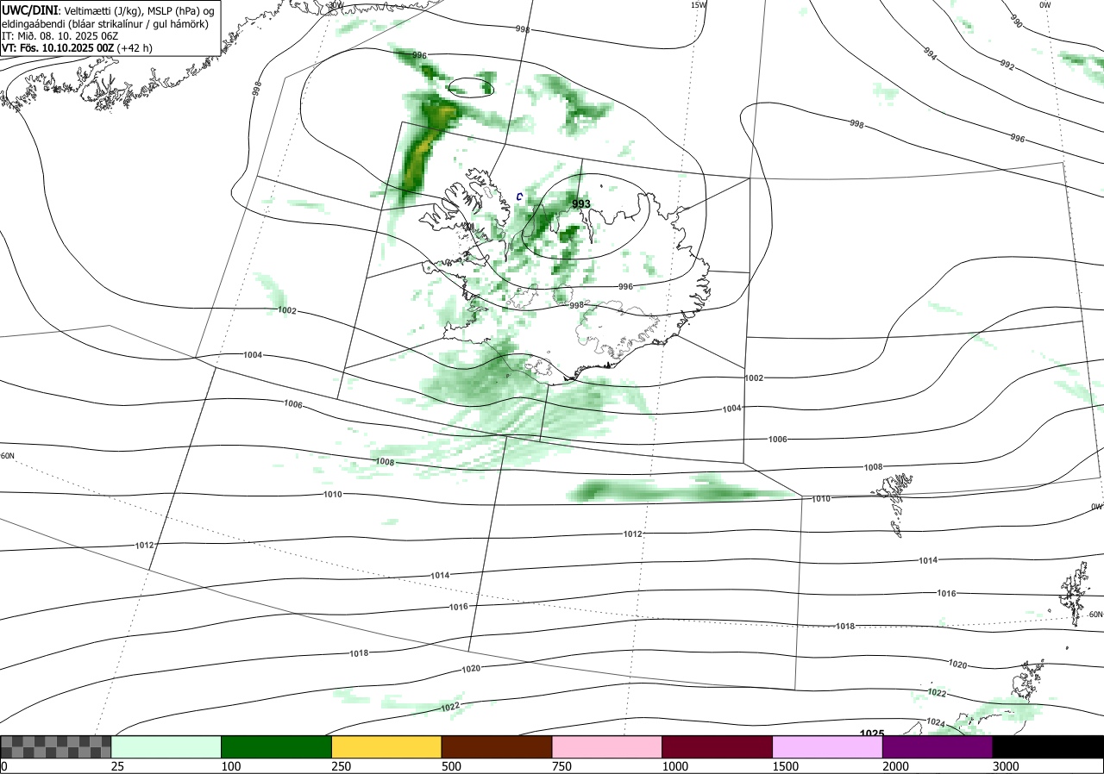Click the purple 2000–3000 legend swatch
Screen dimensions: 1104x774
[938, 746]
